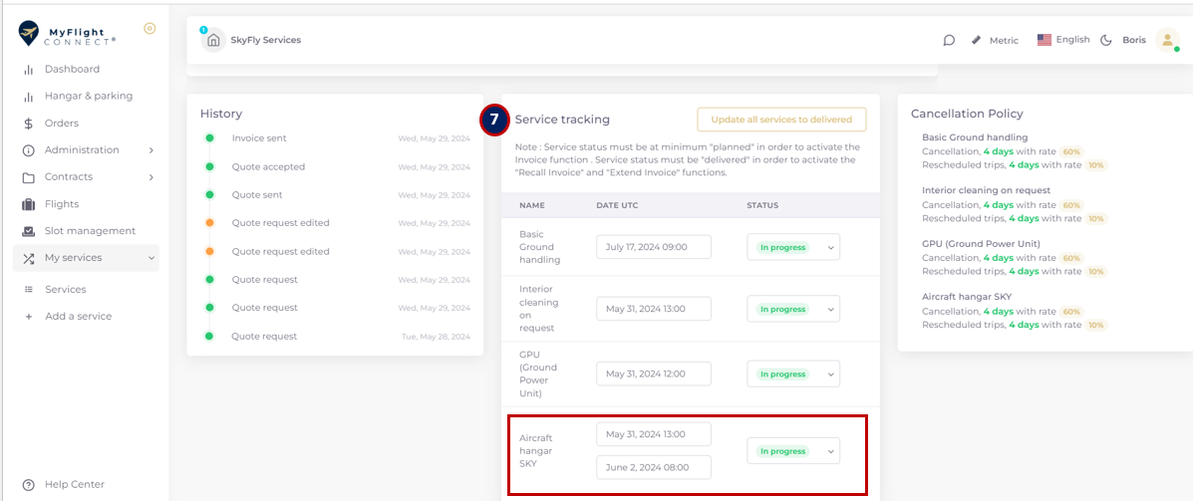Open the chat messages icon
The image size is (1193, 501).
(949, 40)
